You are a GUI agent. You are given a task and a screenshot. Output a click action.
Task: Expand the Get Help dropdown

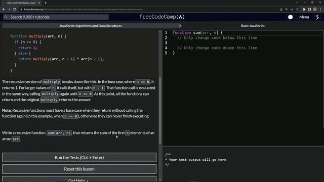(x=79, y=179)
